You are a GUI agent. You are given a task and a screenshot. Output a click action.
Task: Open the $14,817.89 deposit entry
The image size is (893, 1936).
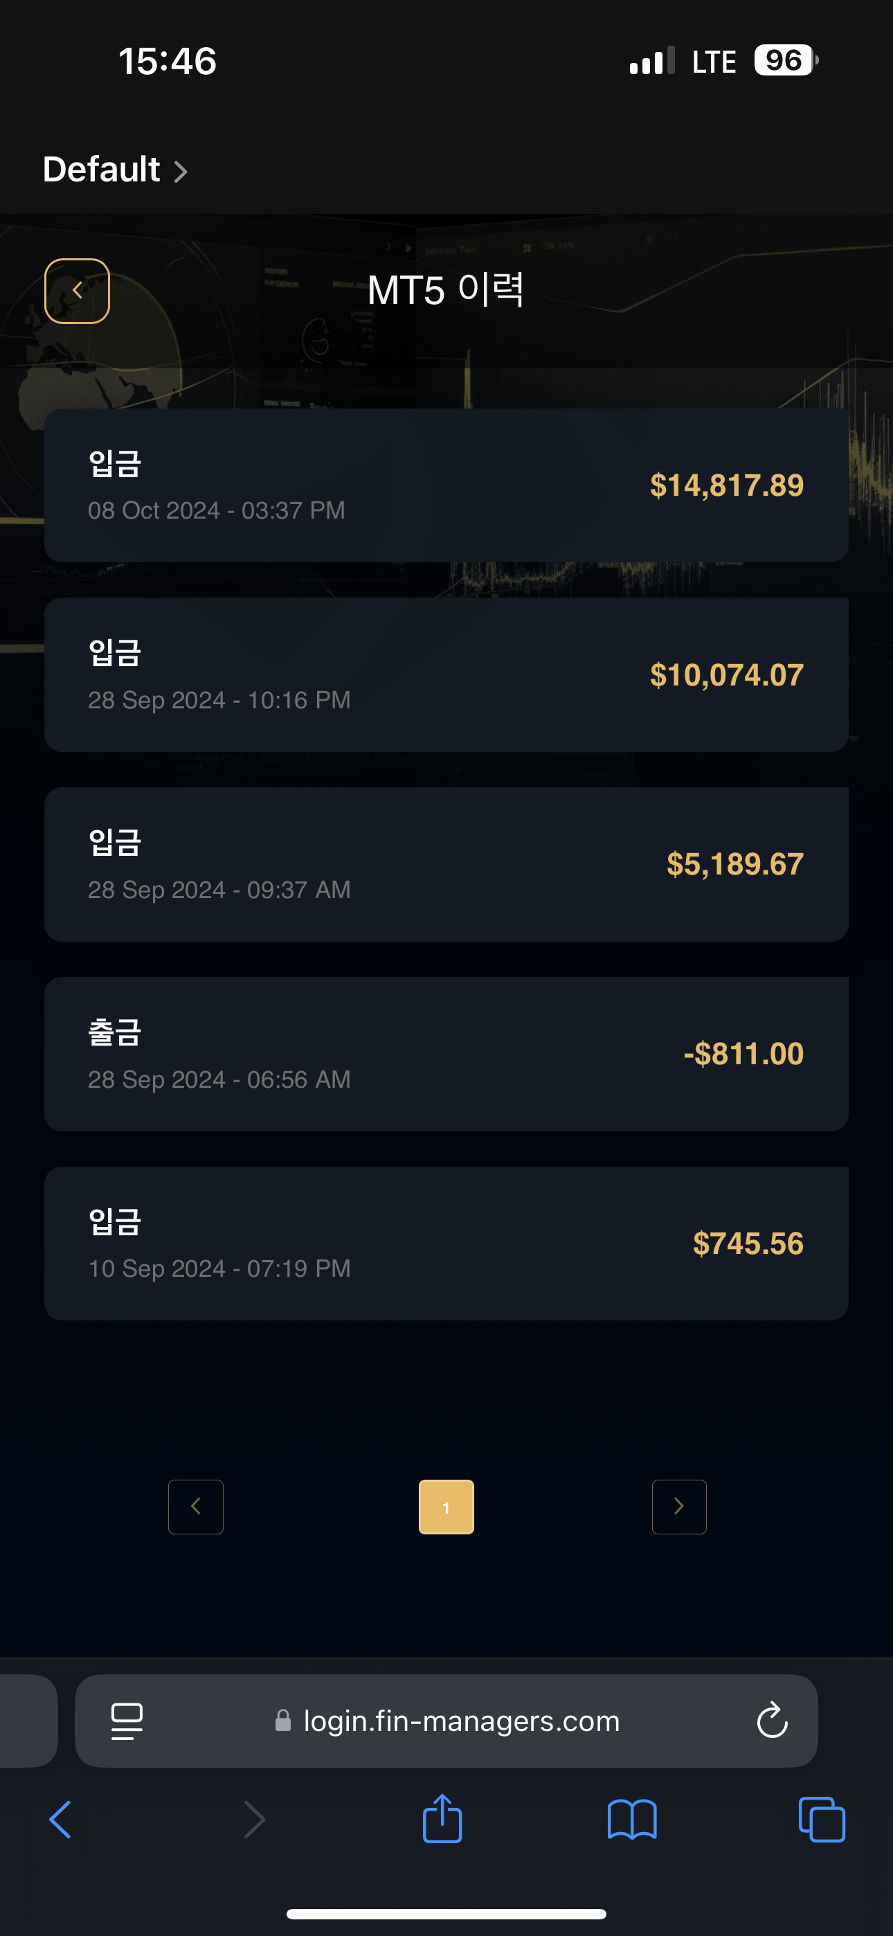pos(447,485)
